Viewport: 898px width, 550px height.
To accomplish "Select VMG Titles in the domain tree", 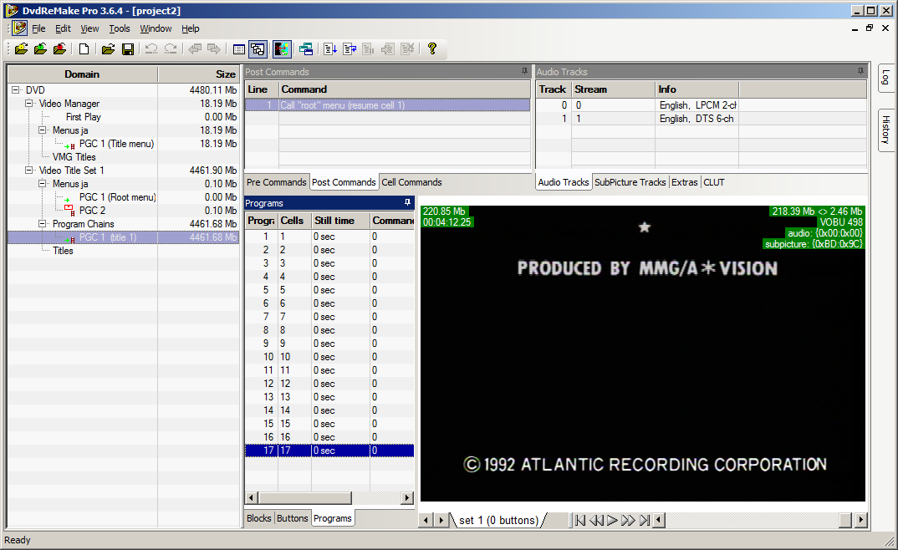I will (x=74, y=157).
